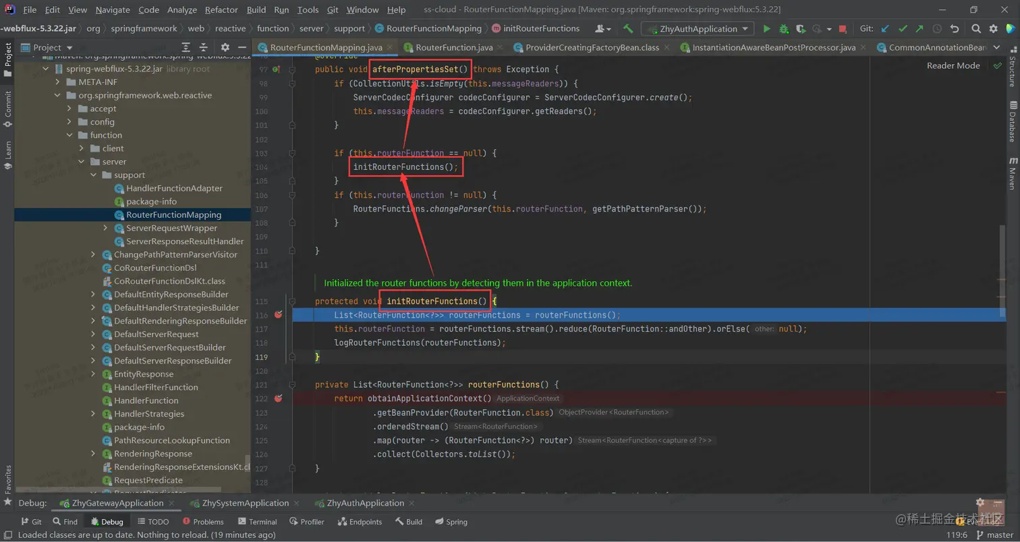Toggle Reader Mode in editor
Image resolution: width=1020 pixels, height=542 pixels.
click(953, 65)
